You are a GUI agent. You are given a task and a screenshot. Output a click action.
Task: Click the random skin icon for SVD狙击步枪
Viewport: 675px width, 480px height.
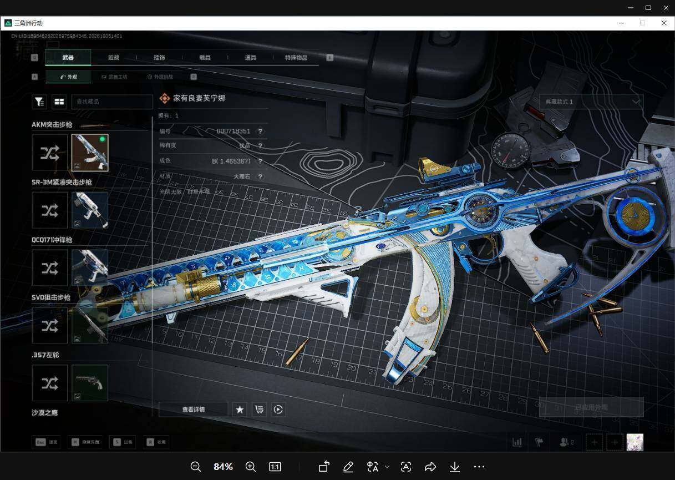tap(50, 325)
